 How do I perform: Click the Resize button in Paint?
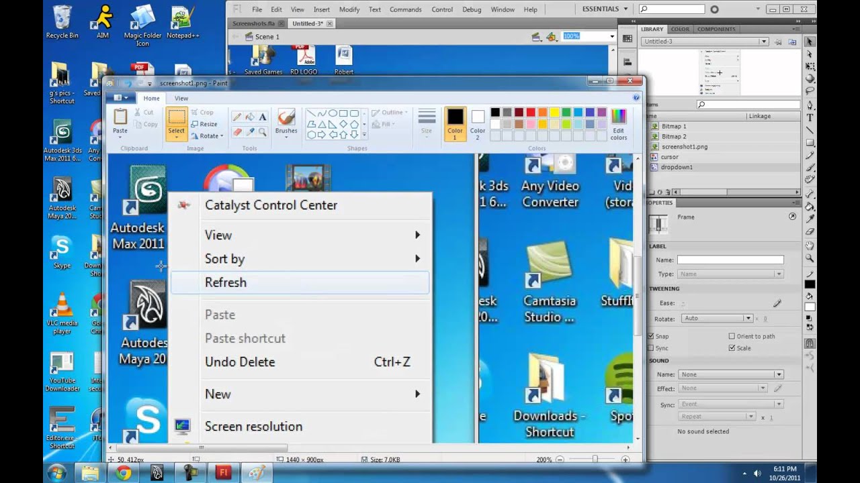pyautogui.click(x=204, y=124)
